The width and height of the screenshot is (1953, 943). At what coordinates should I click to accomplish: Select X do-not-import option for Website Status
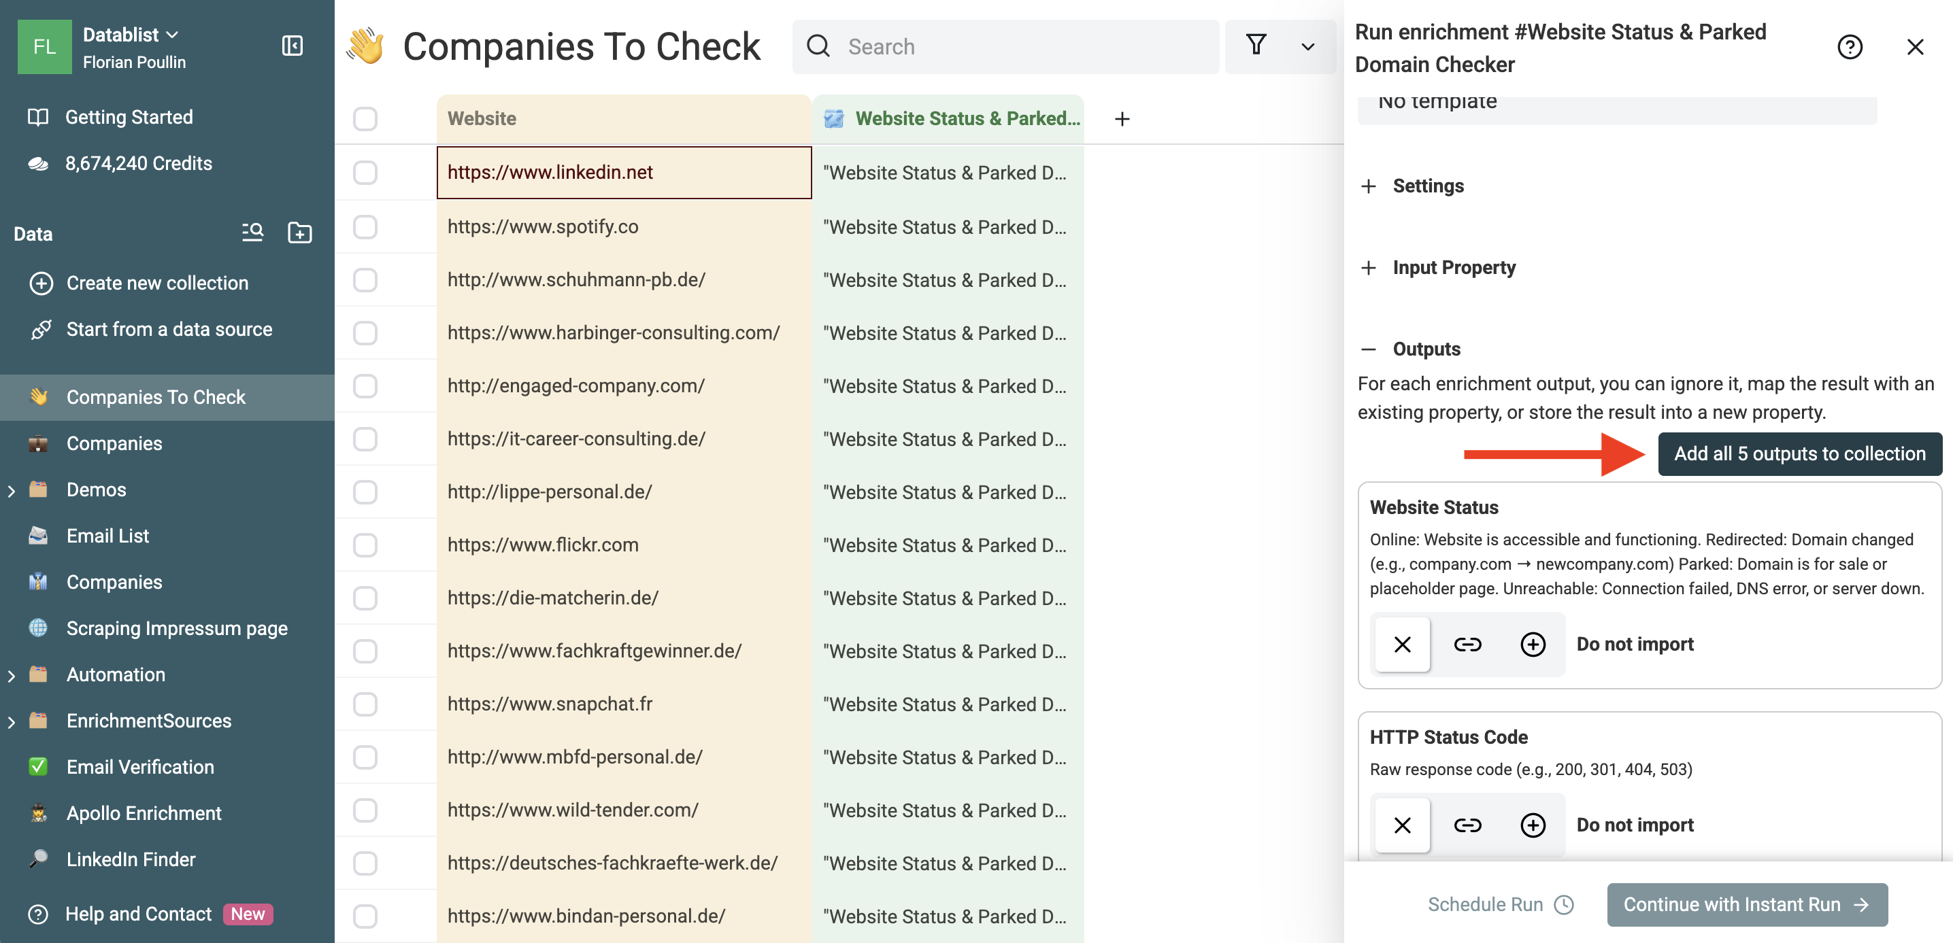coord(1402,645)
